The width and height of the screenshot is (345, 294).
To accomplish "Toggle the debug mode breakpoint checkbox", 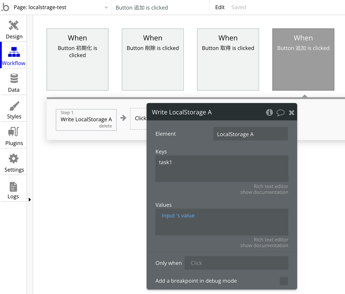I will [284, 281].
